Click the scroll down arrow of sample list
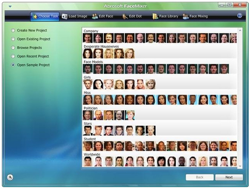The image size is (251, 189). tap(240, 166)
